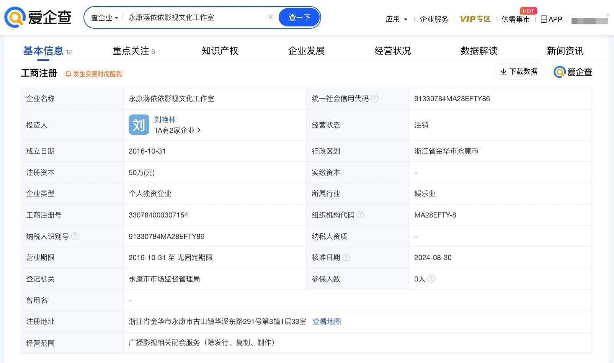The width and height of the screenshot is (614, 363).
Task: Open 查看地图 map link
Action: (x=327, y=322)
